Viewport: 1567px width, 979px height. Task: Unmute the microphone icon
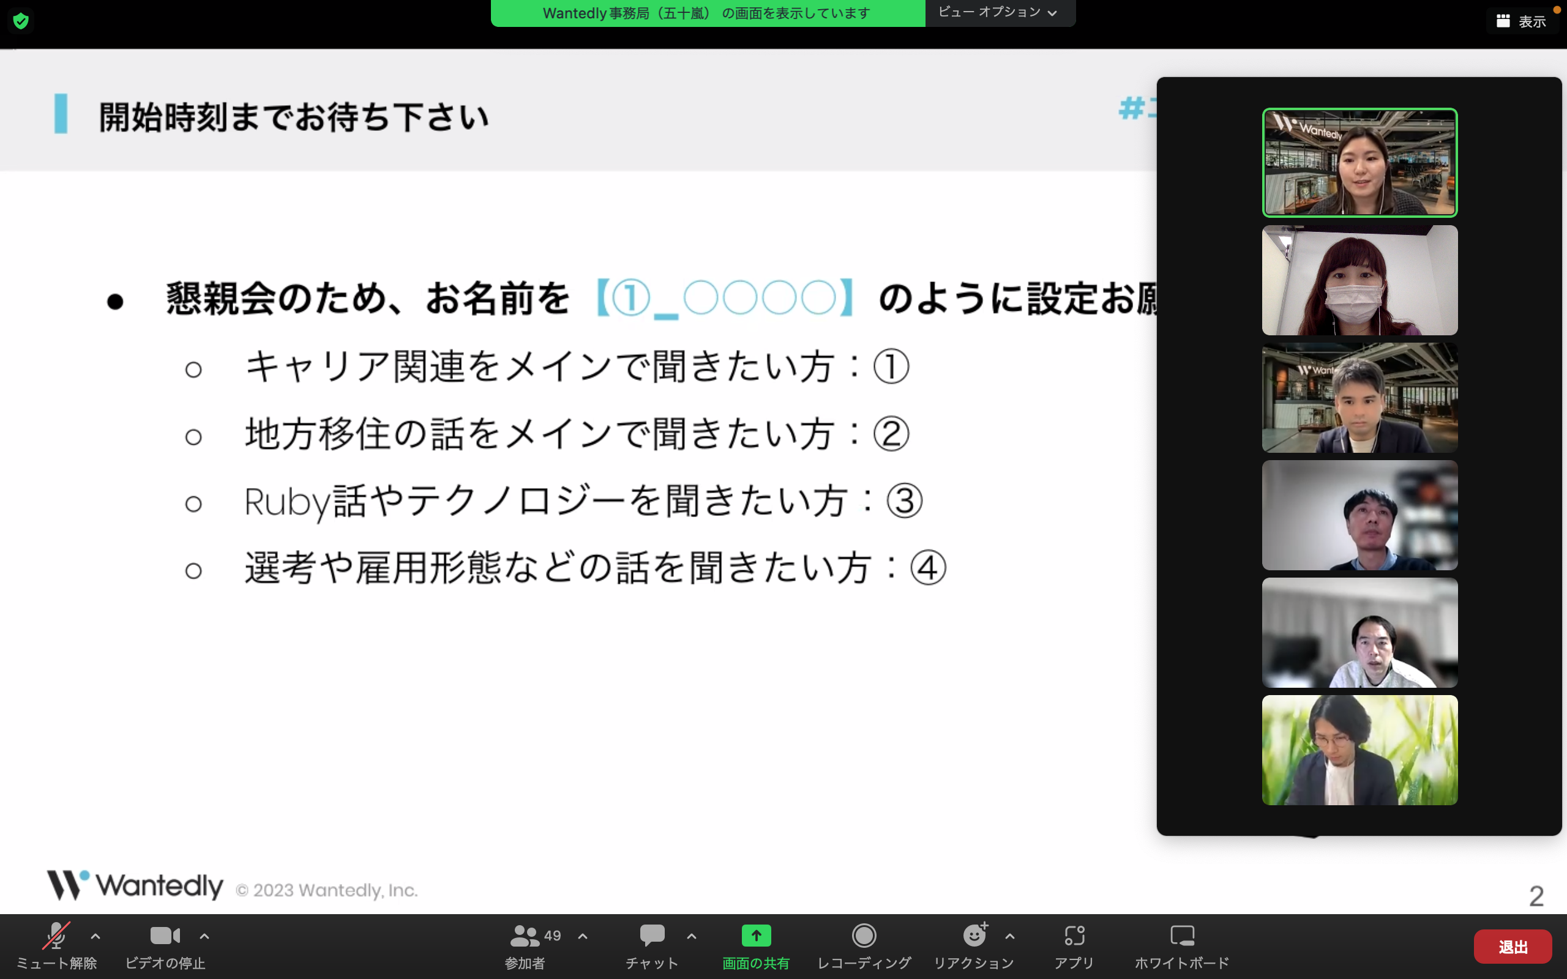(56, 936)
